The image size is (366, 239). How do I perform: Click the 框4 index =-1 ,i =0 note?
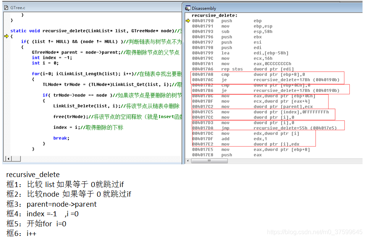[42, 214]
